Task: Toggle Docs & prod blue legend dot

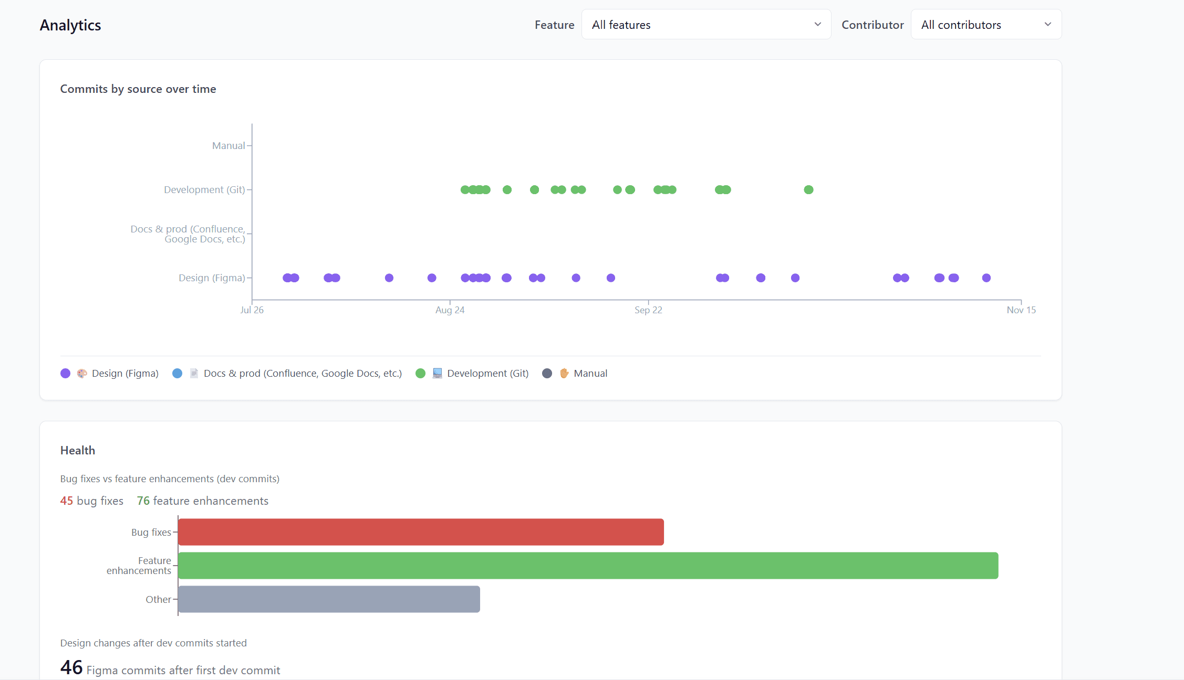Action: pos(178,374)
